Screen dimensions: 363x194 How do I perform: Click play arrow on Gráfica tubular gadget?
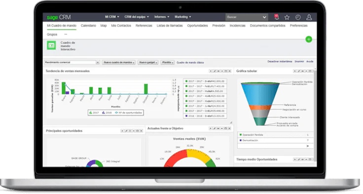[295, 71]
